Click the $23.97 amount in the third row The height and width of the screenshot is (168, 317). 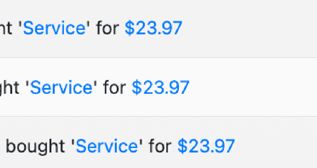pos(206,146)
